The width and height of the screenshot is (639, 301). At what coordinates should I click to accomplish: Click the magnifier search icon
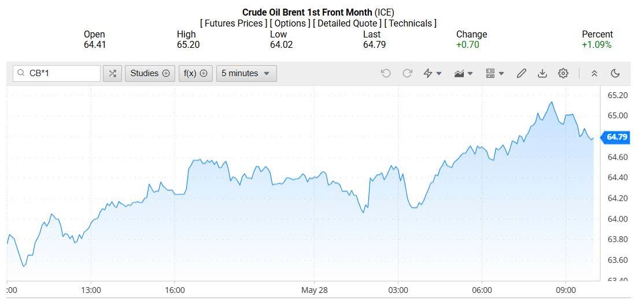(x=21, y=73)
